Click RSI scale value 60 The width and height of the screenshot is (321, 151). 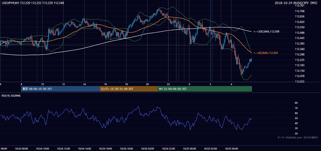[296, 113]
